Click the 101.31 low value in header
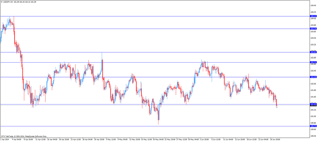This screenshot has width=317, height=141. [28, 2]
